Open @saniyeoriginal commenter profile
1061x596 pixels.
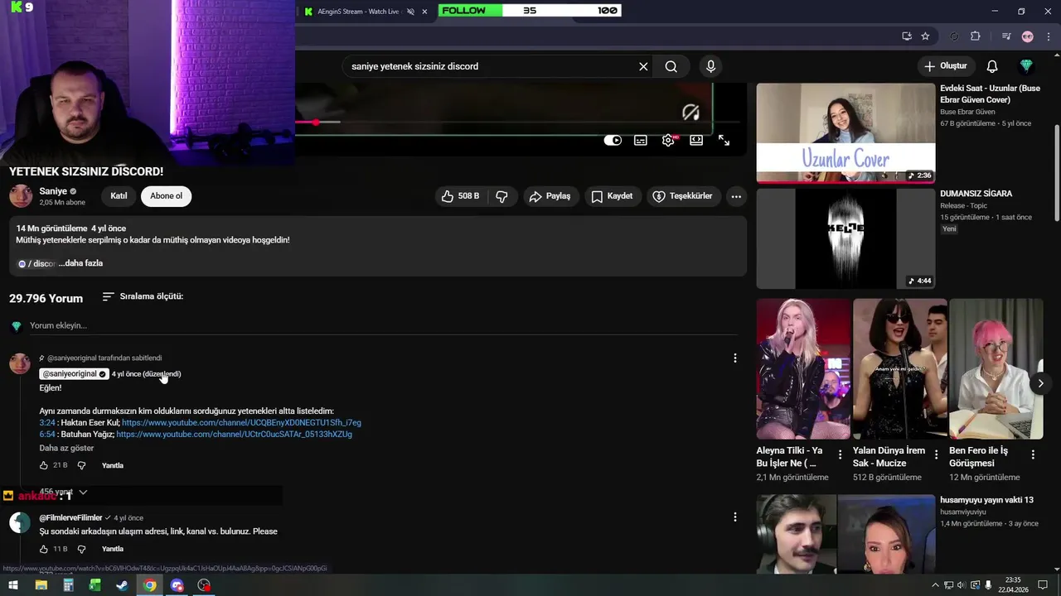pyautogui.click(x=74, y=374)
